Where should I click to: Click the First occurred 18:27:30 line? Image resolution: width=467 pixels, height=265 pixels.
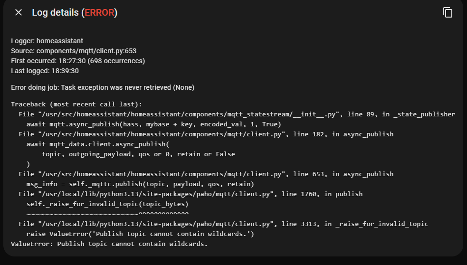pos(78,61)
